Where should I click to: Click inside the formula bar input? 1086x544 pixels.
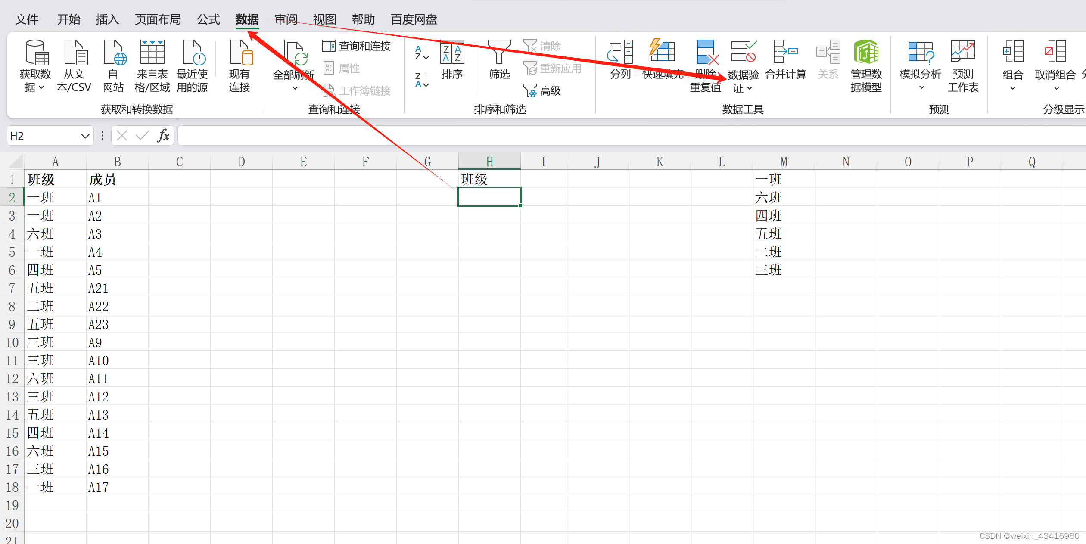click(603, 136)
